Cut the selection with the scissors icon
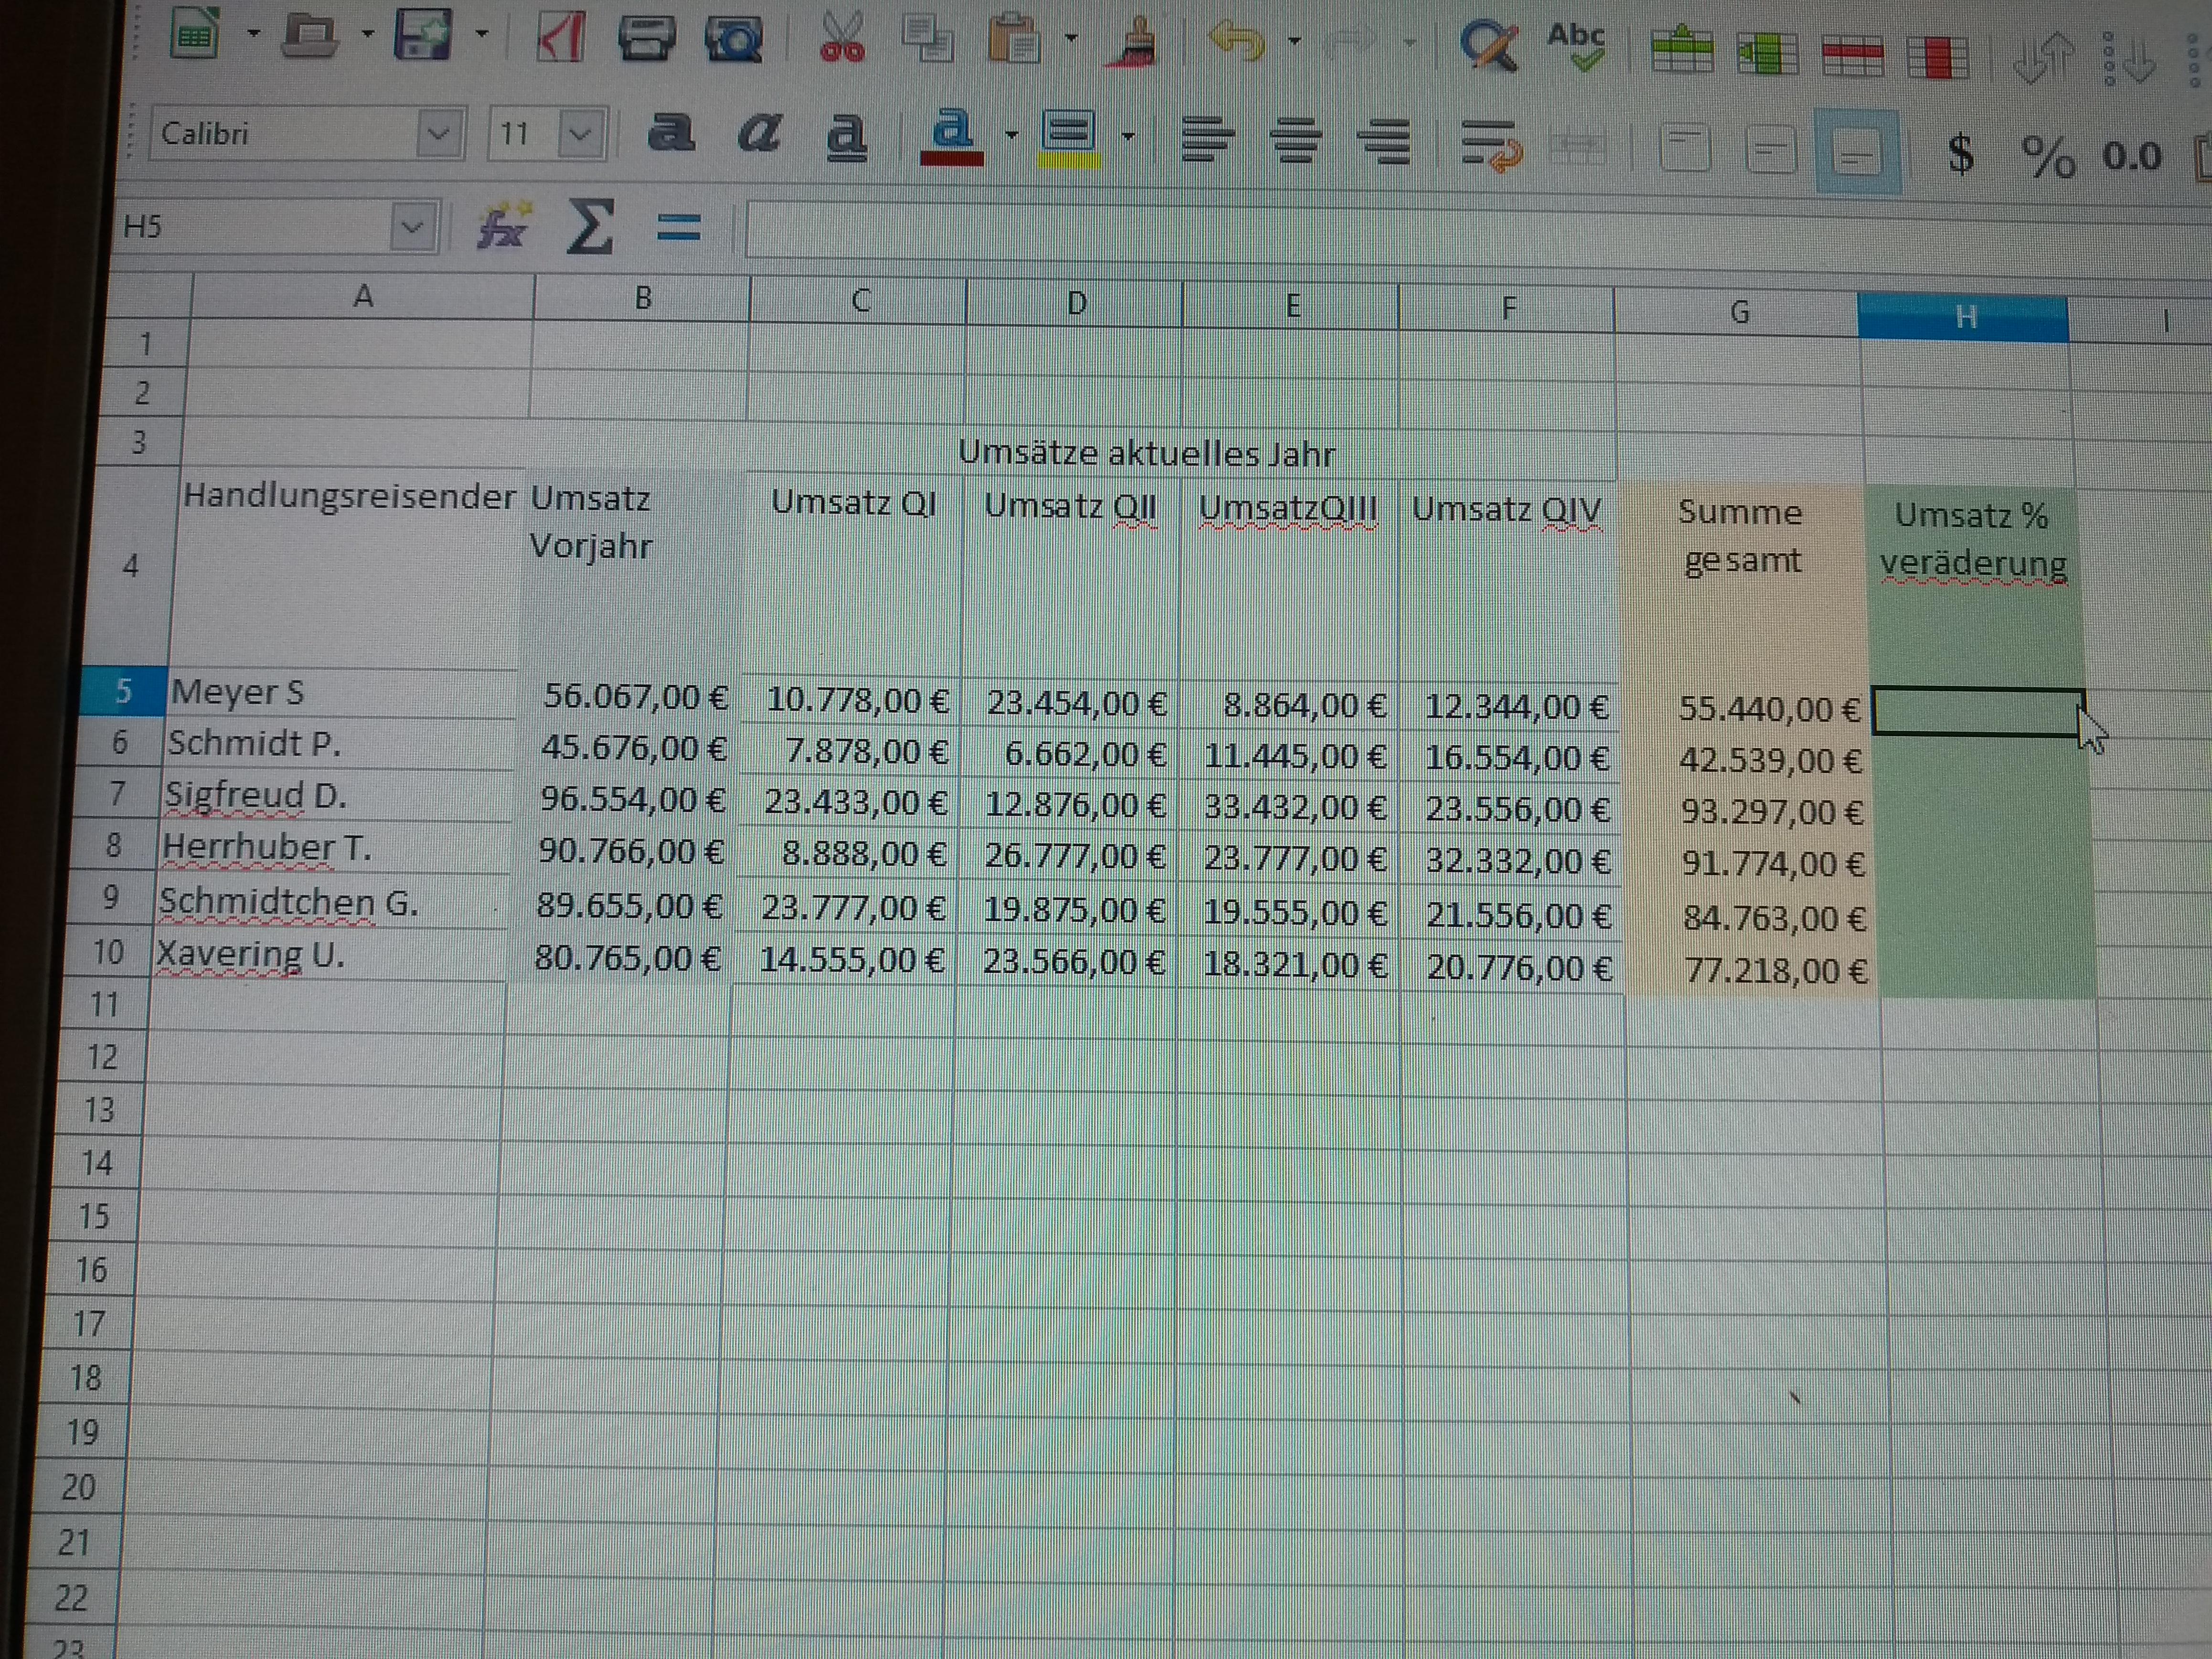The image size is (2212, 1659). coord(843,40)
